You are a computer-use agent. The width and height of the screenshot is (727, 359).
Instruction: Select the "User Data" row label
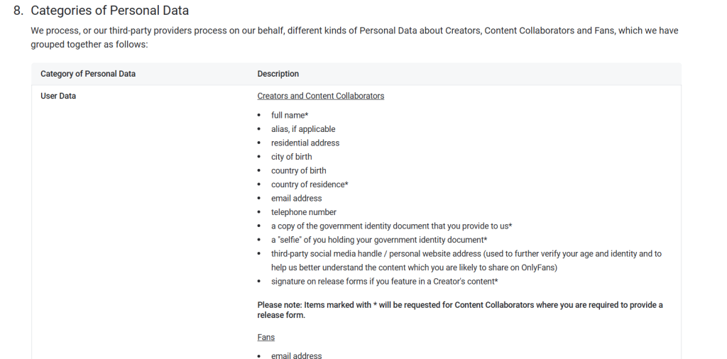[x=58, y=96]
